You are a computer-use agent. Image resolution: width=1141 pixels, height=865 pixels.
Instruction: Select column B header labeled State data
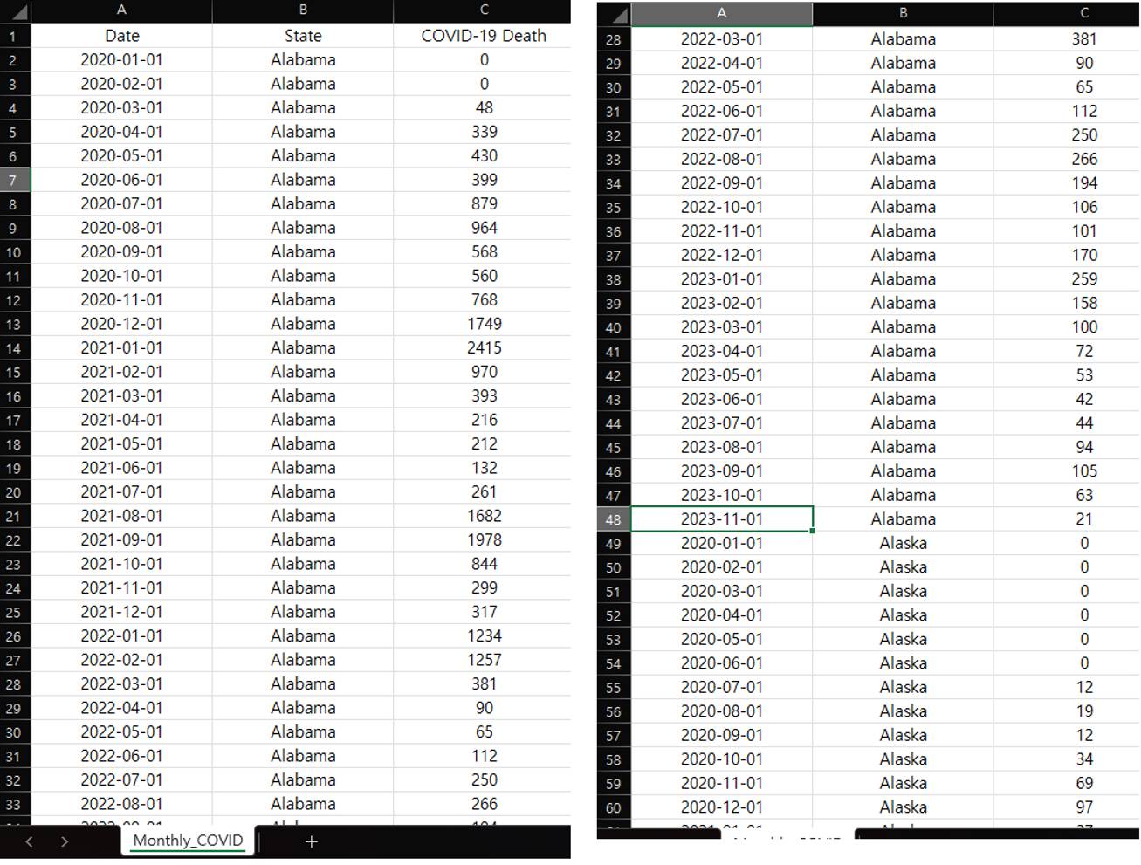click(x=302, y=11)
